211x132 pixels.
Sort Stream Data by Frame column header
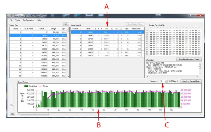[16, 28]
